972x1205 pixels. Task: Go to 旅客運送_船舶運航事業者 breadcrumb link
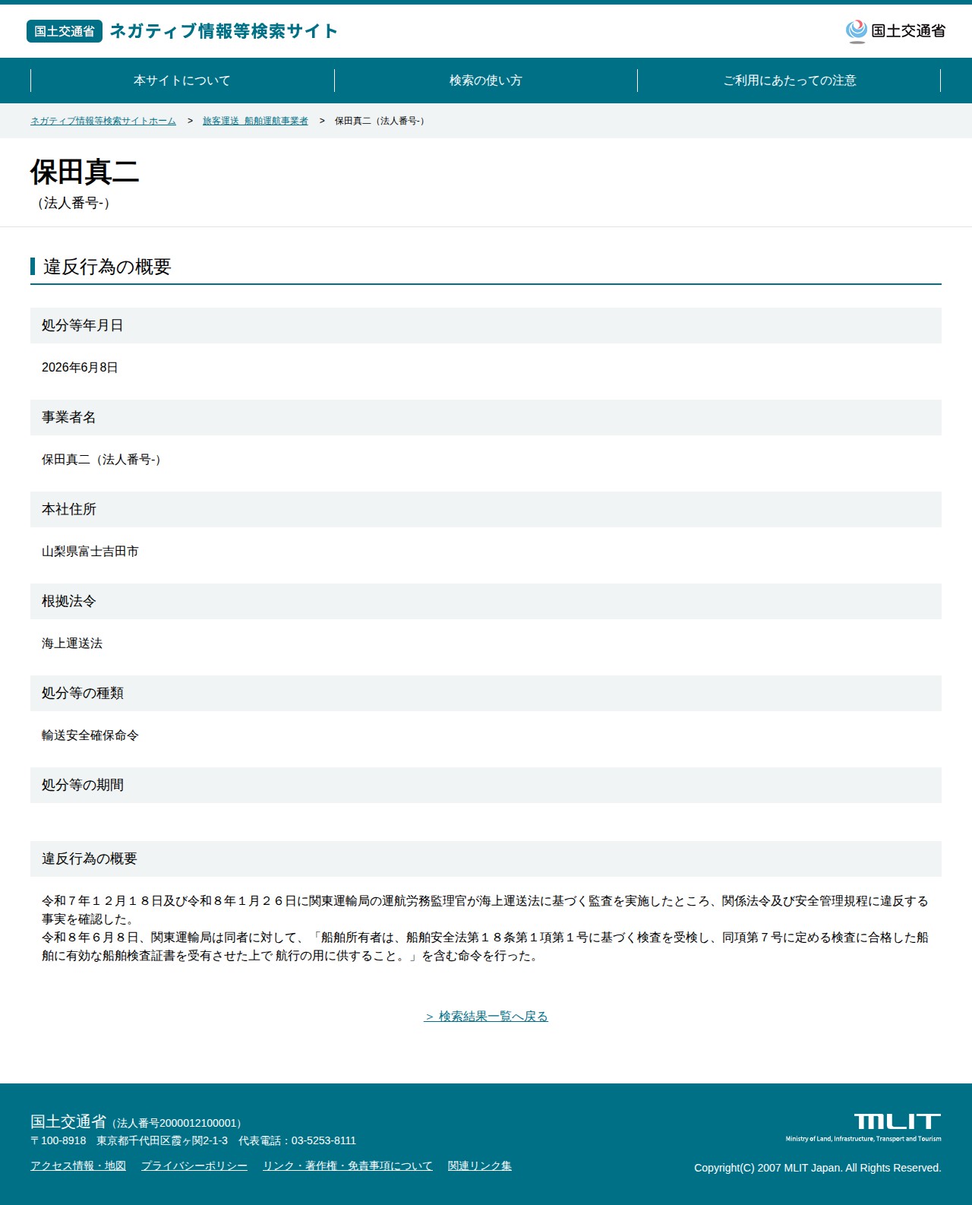pos(255,121)
